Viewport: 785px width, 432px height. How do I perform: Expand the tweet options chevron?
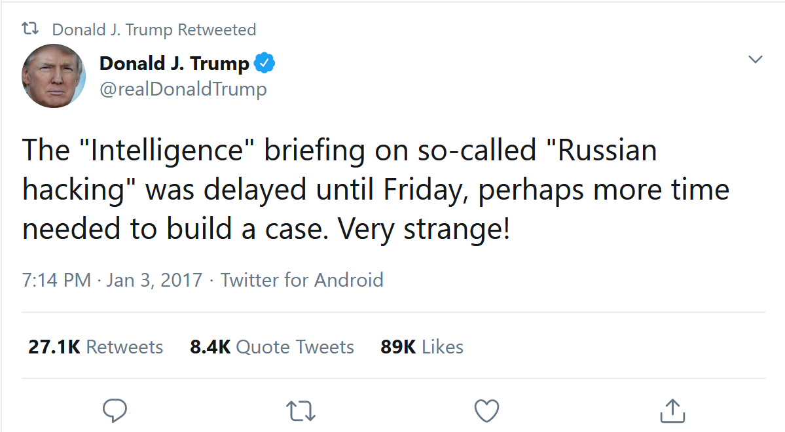tap(755, 59)
